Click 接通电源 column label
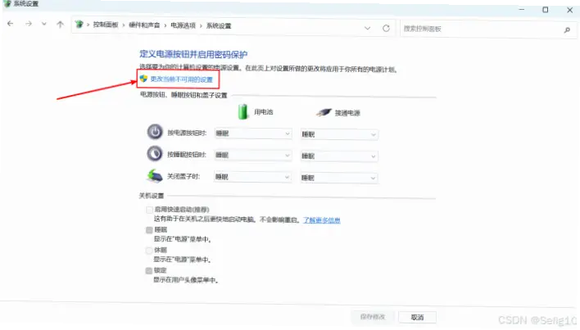Image resolution: width=580 pixels, height=330 pixels. point(347,113)
